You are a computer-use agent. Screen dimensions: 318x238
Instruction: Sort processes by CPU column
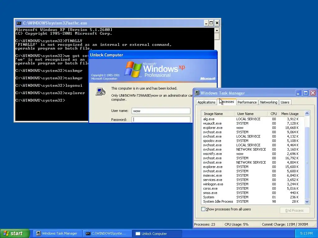pyautogui.click(x=273, y=114)
